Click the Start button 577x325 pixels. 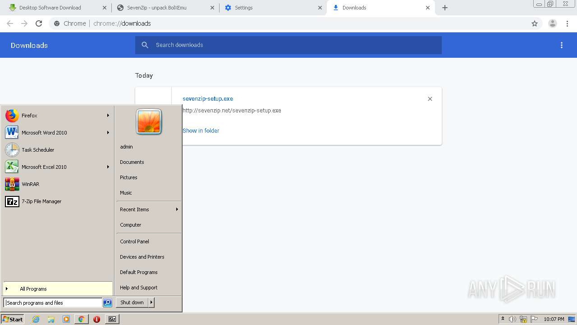[x=13, y=319]
